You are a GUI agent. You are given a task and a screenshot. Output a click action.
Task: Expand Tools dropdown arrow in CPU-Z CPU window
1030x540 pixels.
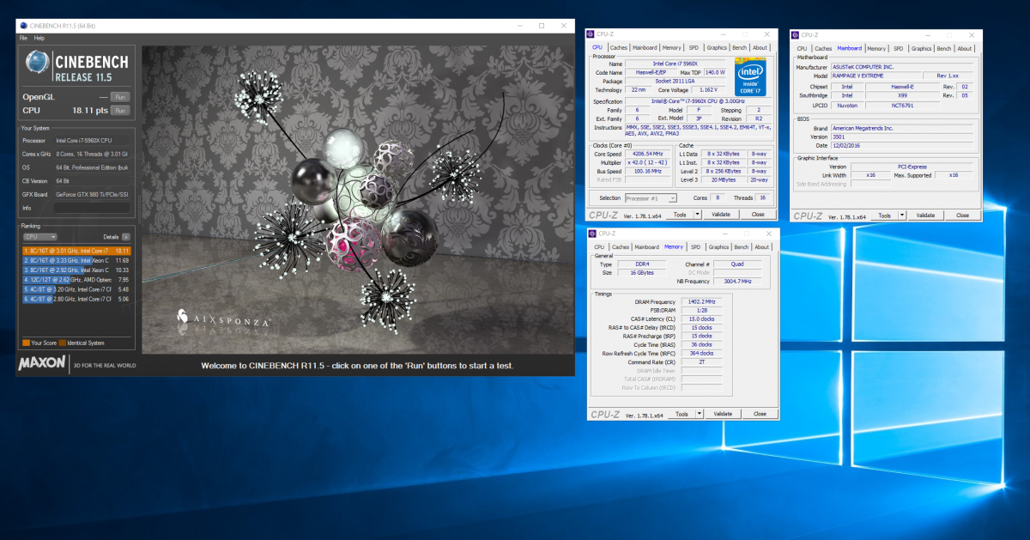699,215
